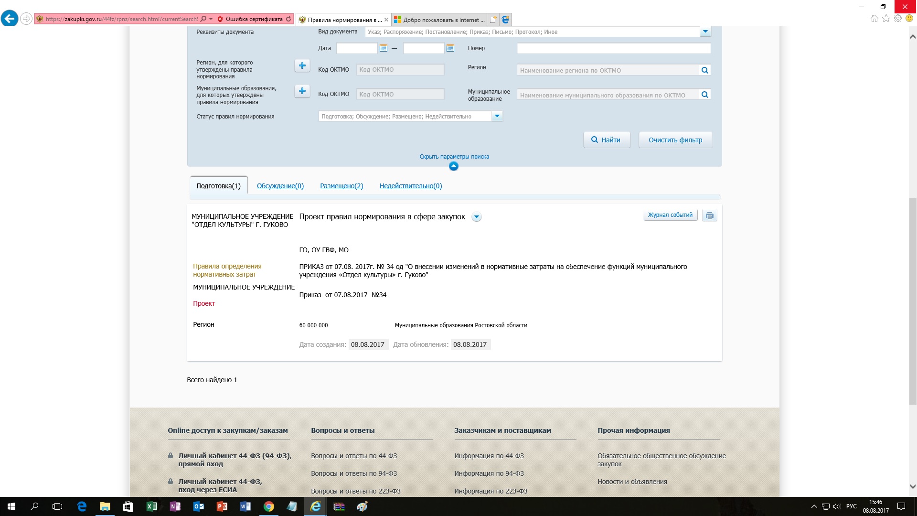Switch to the Размещено(2) tab
Screen dimensions: 917x516
[x=341, y=186]
